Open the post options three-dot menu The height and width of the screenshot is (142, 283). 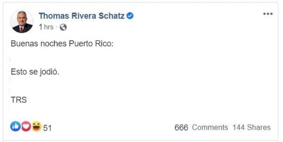pyautogui.click(x=268, y=14)
